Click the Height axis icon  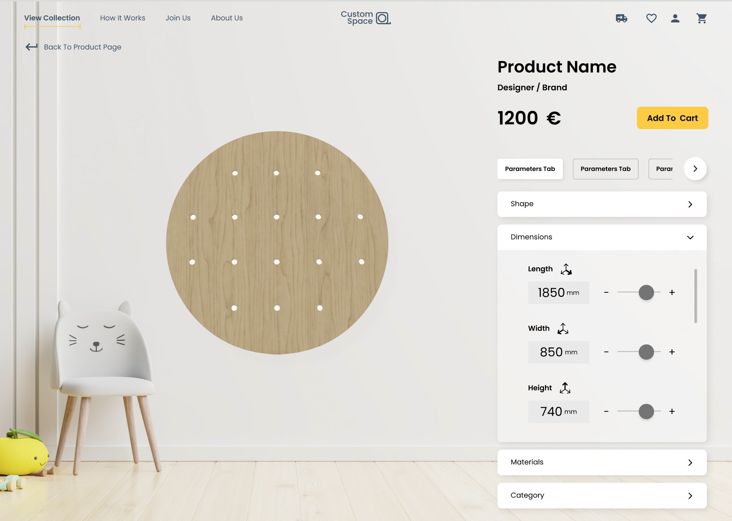click(565, 388)
